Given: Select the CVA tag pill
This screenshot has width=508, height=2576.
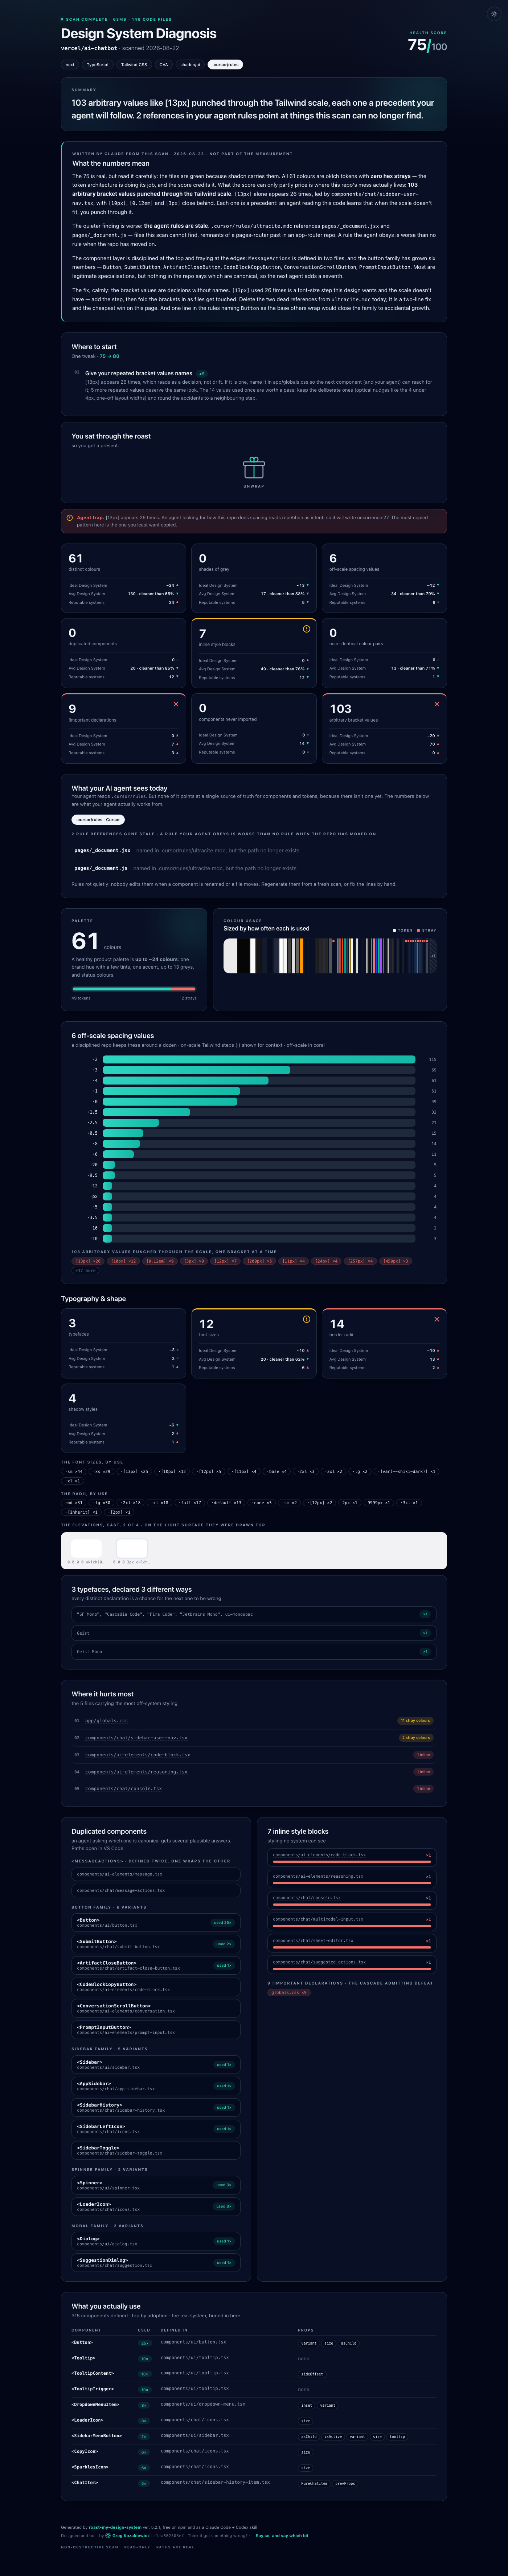Looking at the screenshot, I should pyautogui.click(x=164, y=64).
